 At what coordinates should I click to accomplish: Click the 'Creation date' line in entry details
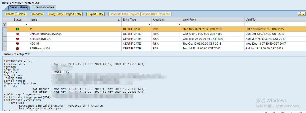pos(74,64)
